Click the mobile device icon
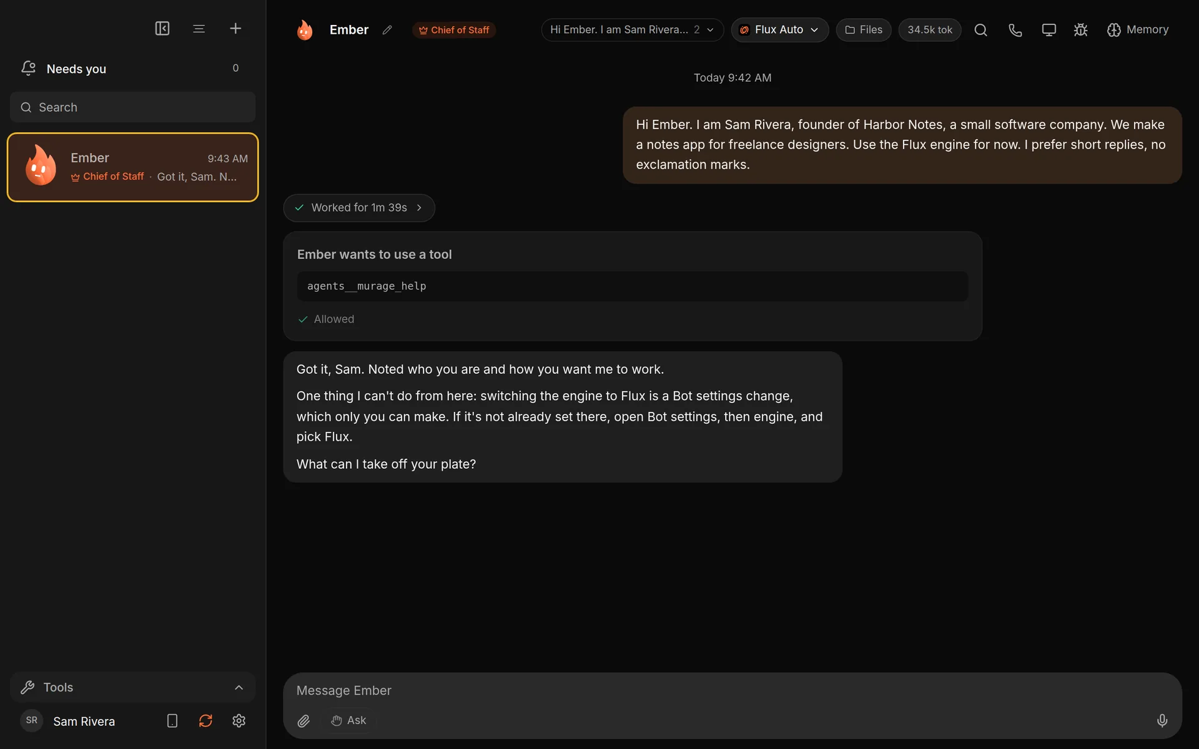The image size is (1199, 749). point(172,721)
